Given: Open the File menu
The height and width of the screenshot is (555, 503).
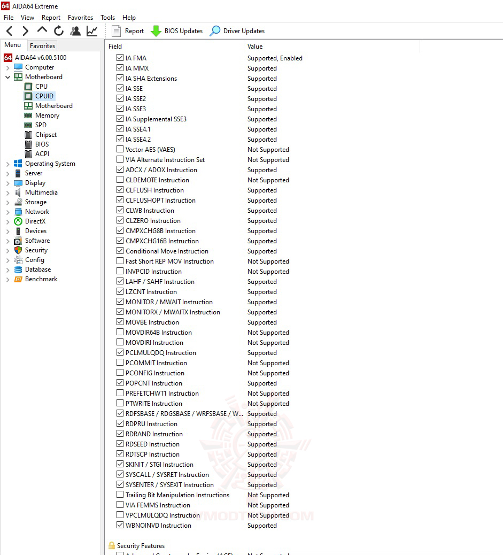Looking at the screenshot, I should pos(9,17).
